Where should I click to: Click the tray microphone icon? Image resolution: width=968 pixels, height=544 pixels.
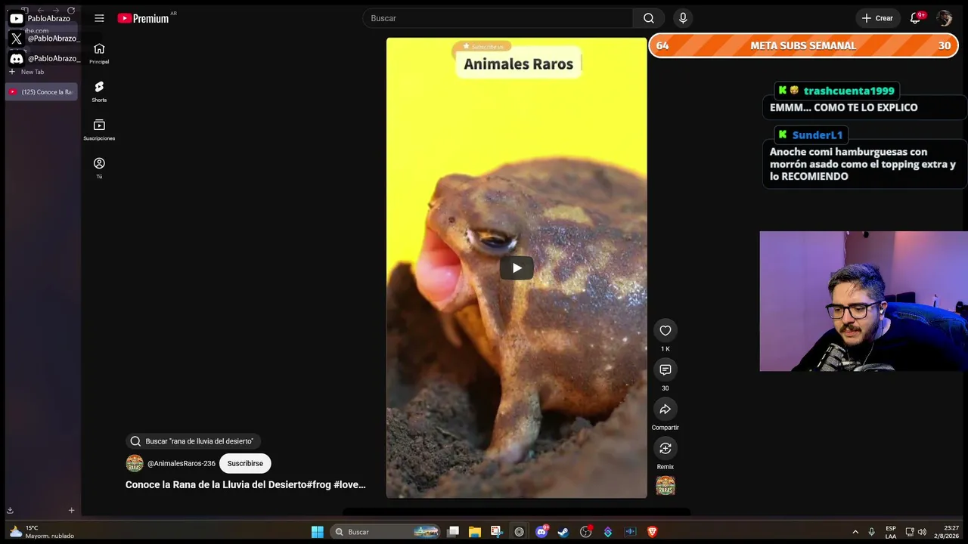coord(872,532)
